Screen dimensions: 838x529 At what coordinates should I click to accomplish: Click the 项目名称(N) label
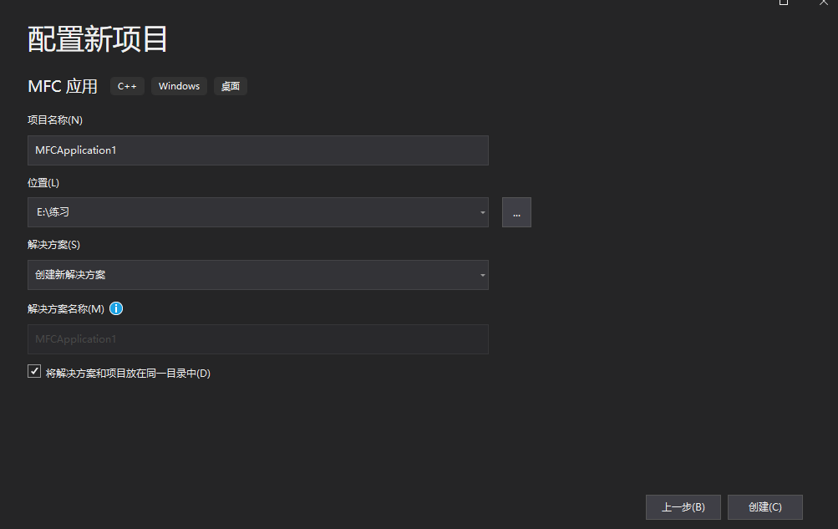[55, 120]
